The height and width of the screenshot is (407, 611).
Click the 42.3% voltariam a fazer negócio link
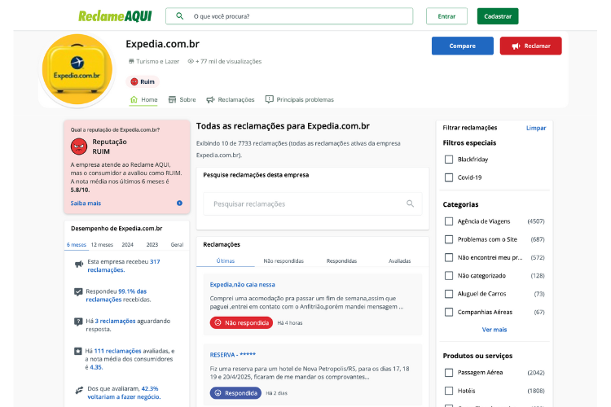point(124,392)
